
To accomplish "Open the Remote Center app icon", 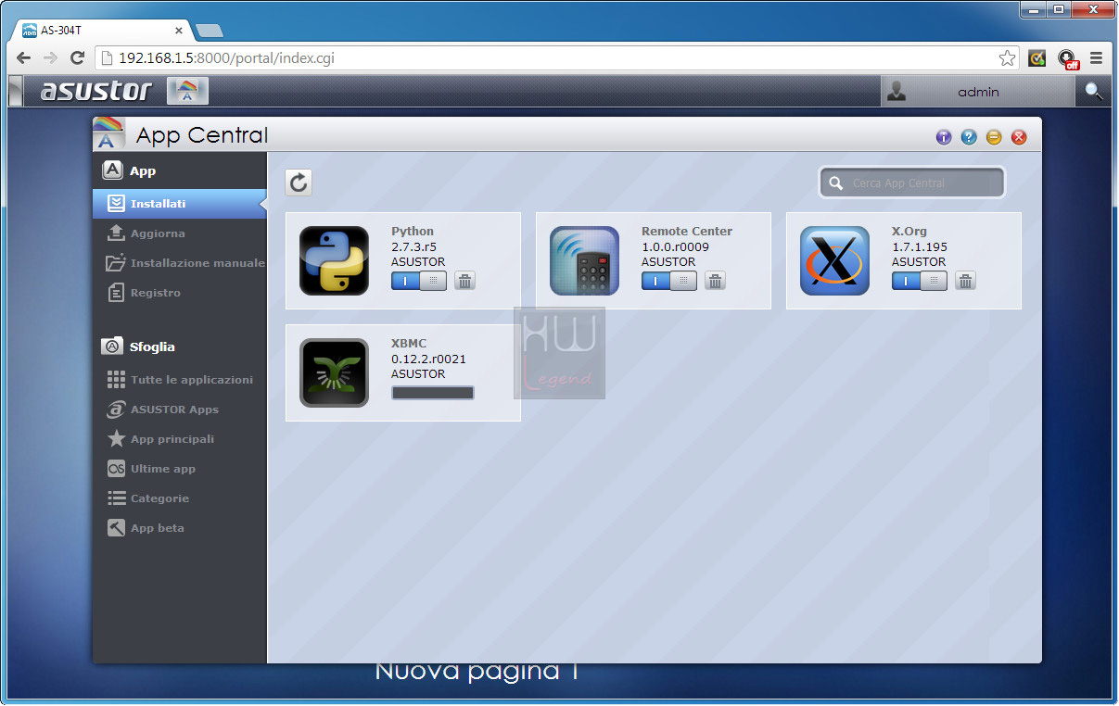I will point(584,260).
